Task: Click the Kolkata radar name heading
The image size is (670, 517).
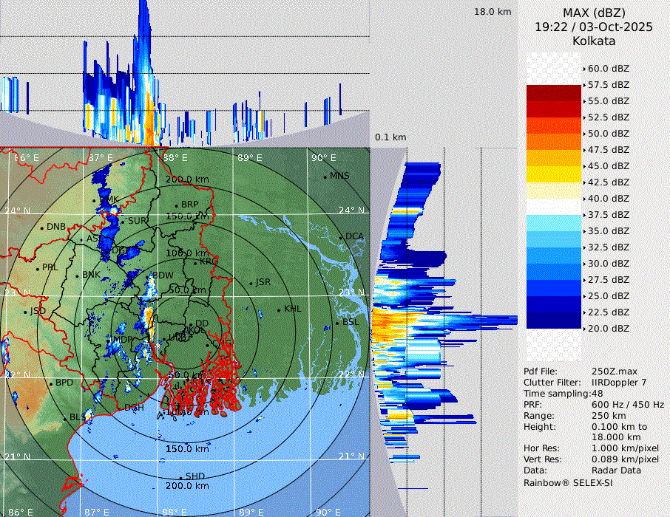Action: 593,41
